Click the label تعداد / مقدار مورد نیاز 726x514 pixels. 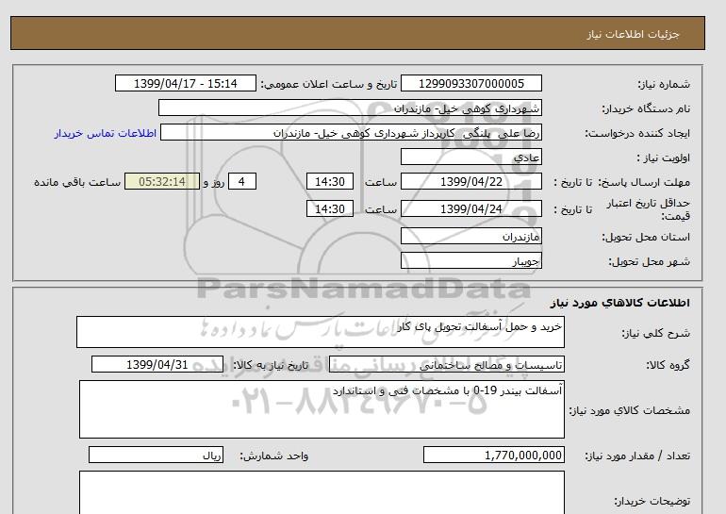click(637, 456)
